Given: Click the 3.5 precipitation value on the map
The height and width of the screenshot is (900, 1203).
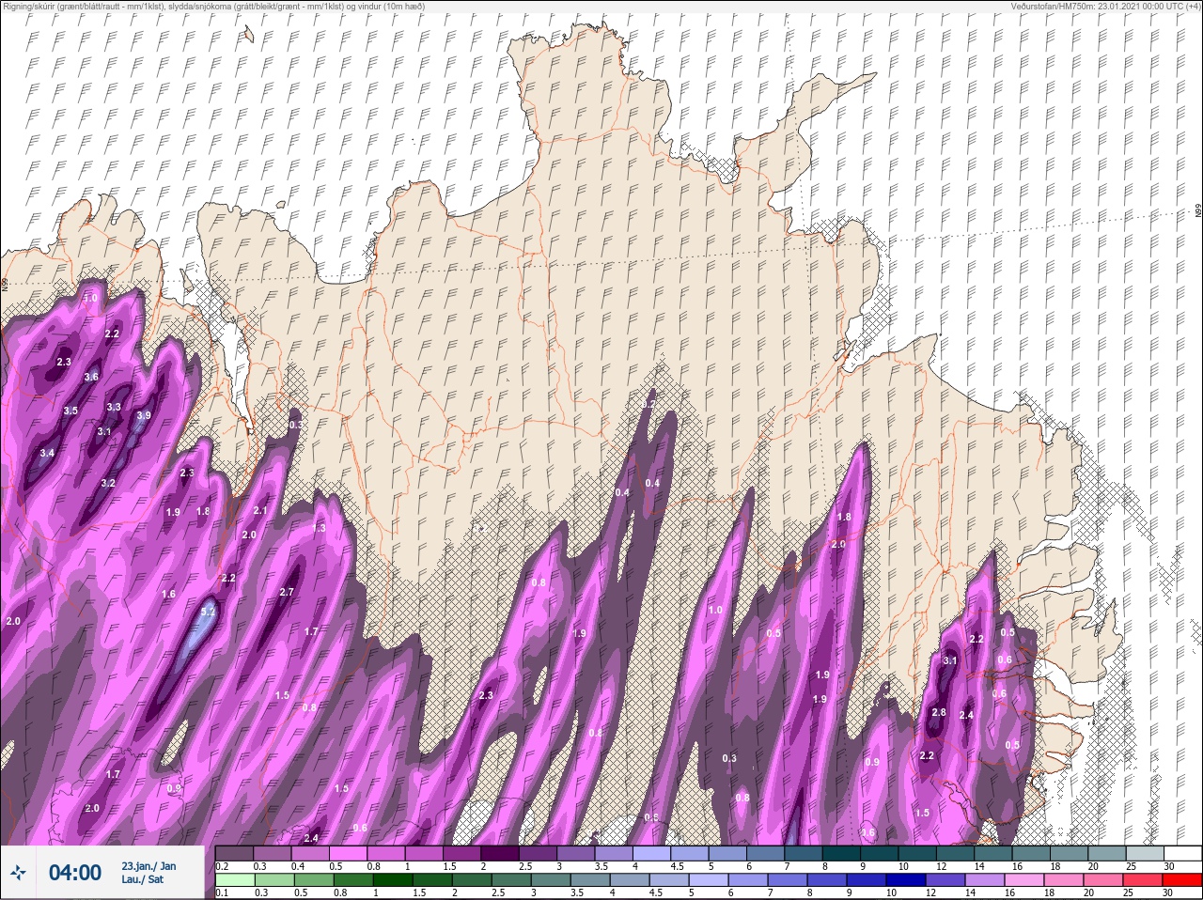Looking at the screenshot, I should click(x=70, y=411).
